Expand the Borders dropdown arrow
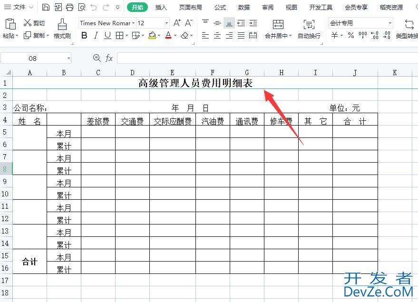The height and width of the screenshot is (302, 418). [x=126, y=35]
